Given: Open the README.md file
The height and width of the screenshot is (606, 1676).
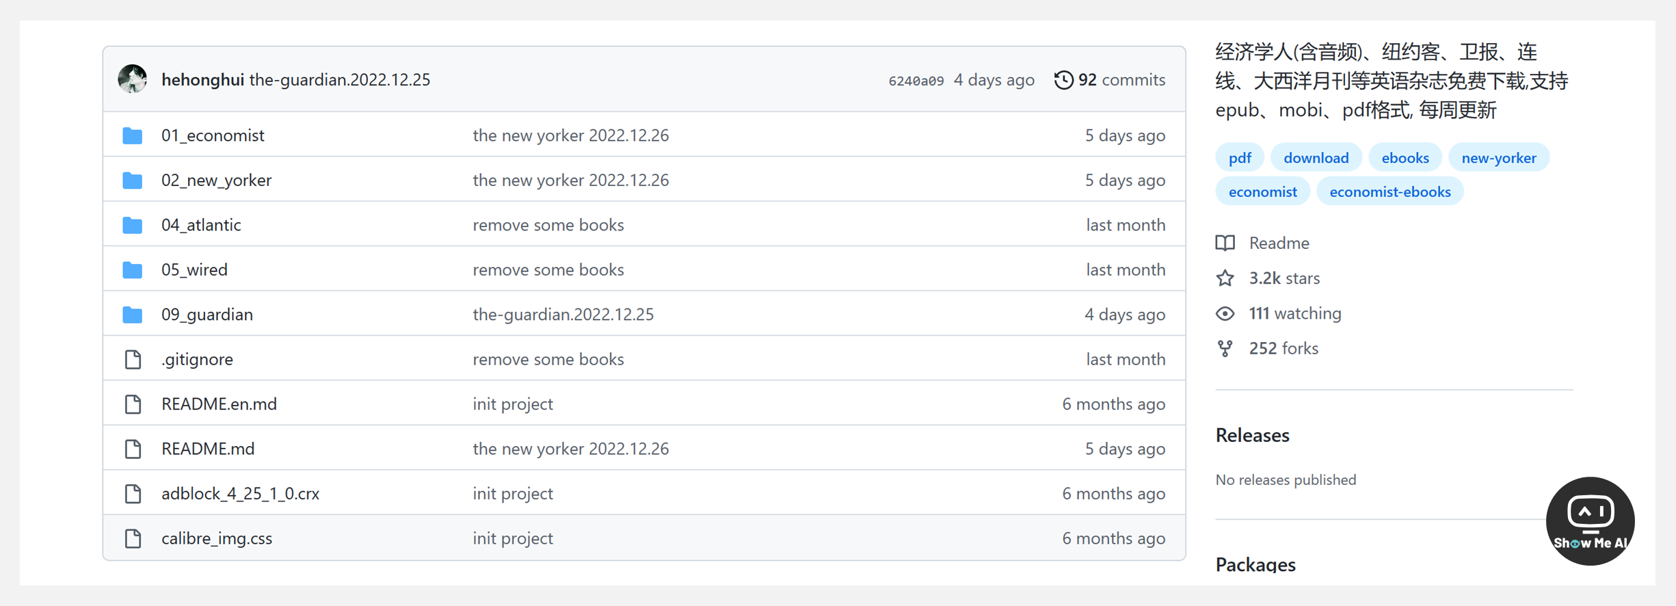Looking at the screenshot, I should click(208, 449).
